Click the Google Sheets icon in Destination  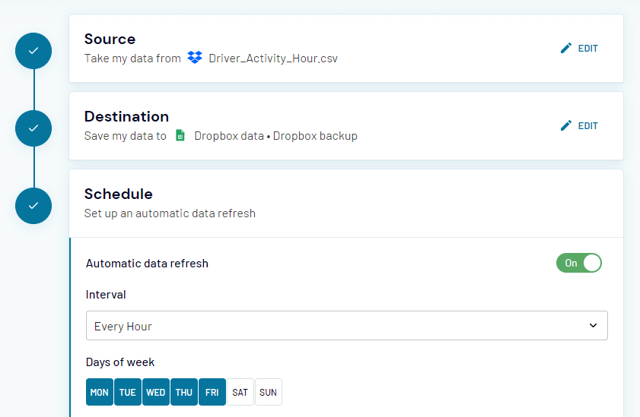(x=180, y=135)
